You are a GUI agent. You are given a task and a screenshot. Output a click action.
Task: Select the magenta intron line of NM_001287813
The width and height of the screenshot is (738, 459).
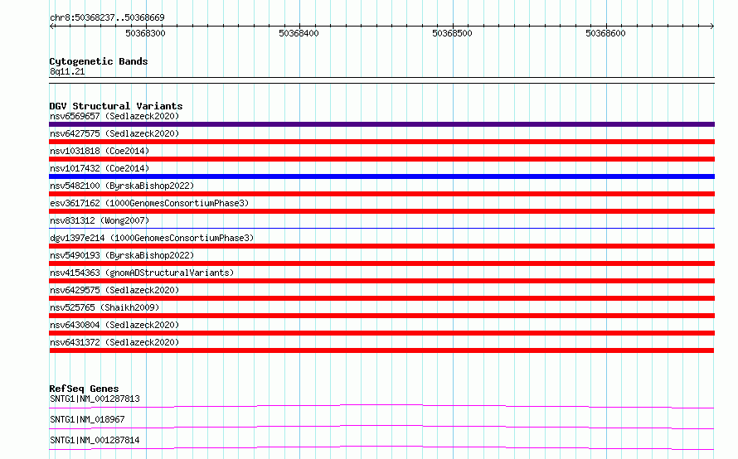coord(381,406)
